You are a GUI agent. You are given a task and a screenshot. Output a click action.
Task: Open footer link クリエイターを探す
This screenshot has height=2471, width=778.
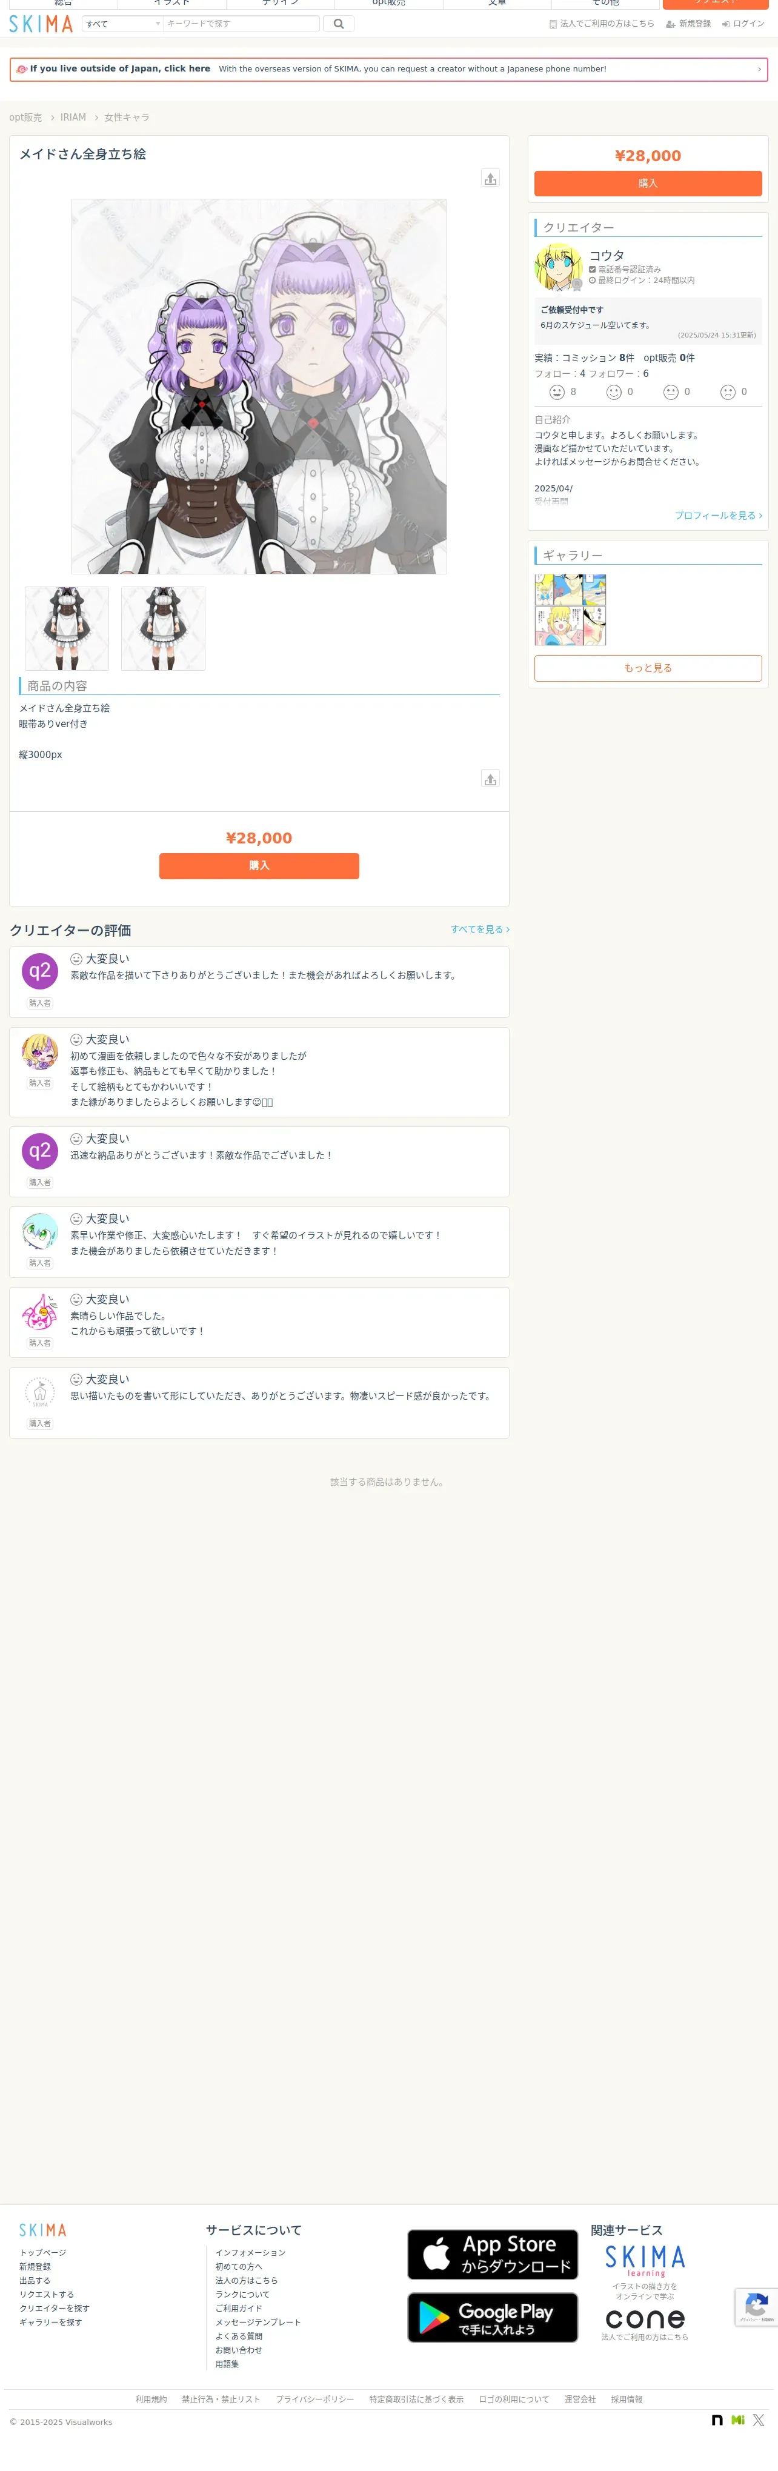coord(55,2309)
